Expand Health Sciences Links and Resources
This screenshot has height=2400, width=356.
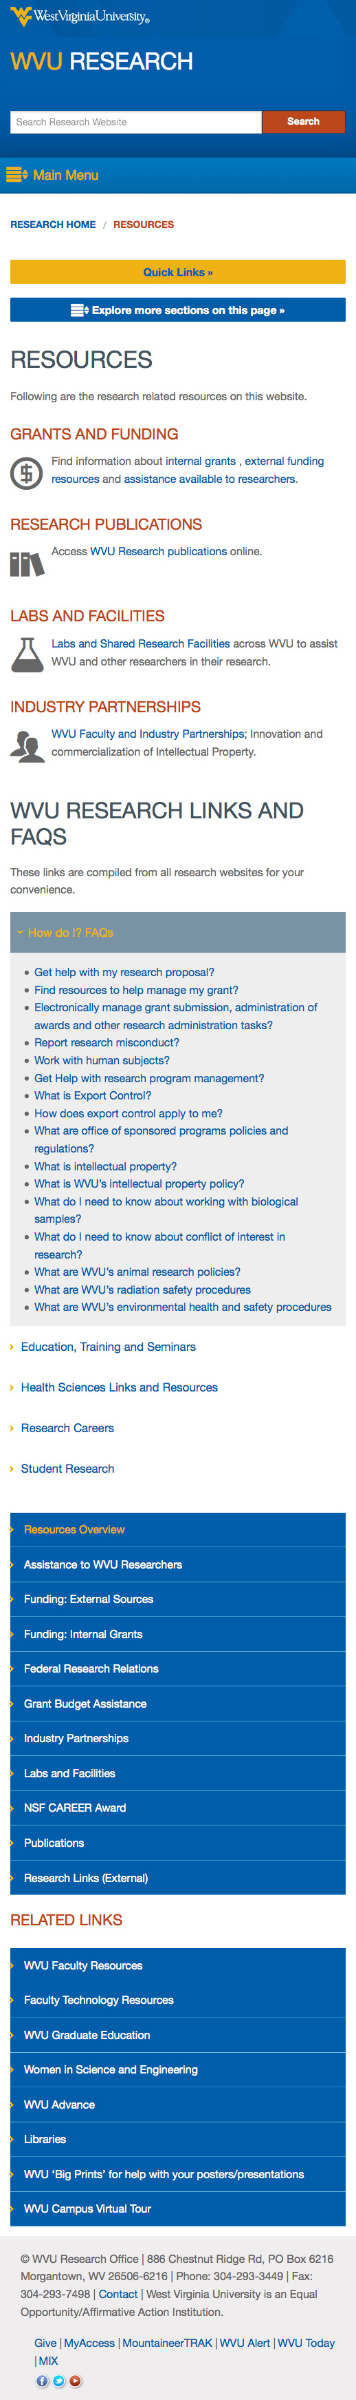point(119,1387)
